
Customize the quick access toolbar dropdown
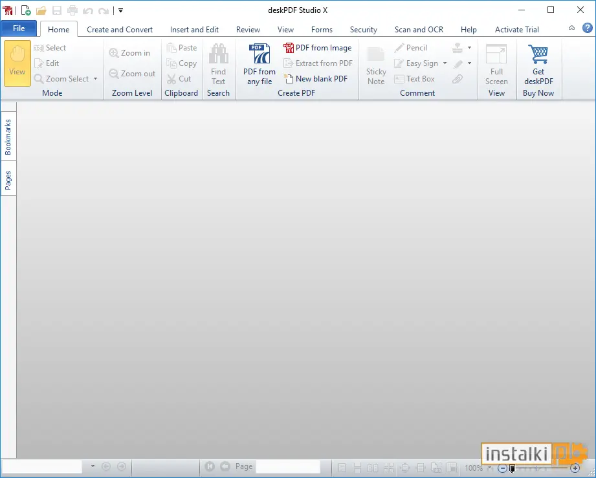click(x=120, y=10)
